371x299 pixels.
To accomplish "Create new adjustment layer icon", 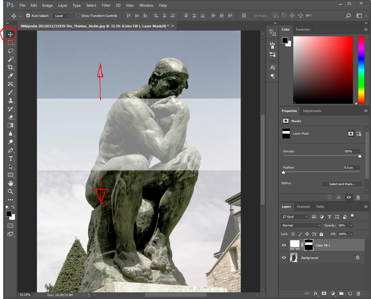I will (333, 294).
